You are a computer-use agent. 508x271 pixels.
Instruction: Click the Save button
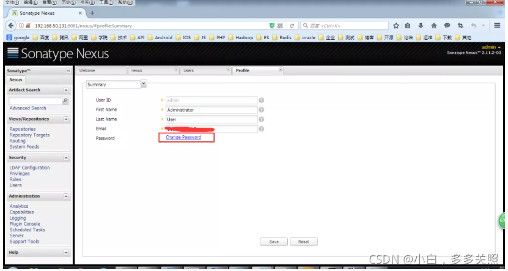274,242
